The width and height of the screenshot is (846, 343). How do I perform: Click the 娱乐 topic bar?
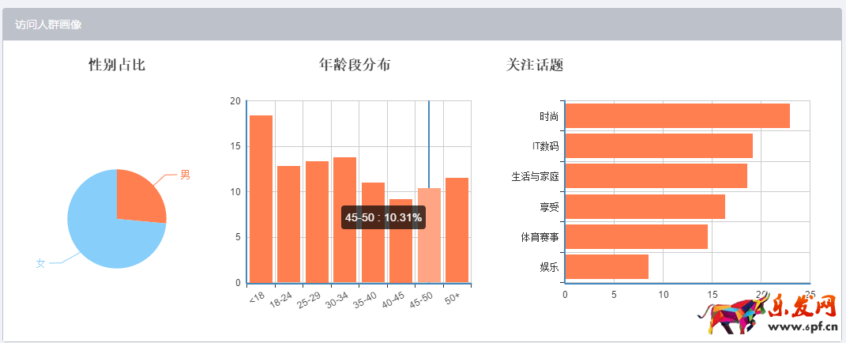pyautogui.click(x=607, y=266)
